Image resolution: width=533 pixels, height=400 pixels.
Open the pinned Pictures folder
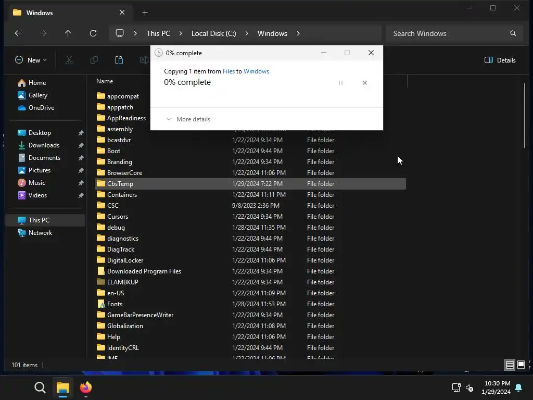[34, 170]
